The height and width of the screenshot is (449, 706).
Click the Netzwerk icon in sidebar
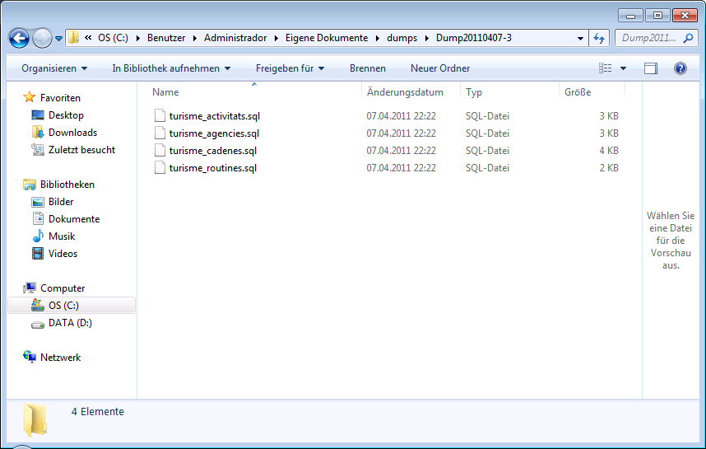[30, 358]
